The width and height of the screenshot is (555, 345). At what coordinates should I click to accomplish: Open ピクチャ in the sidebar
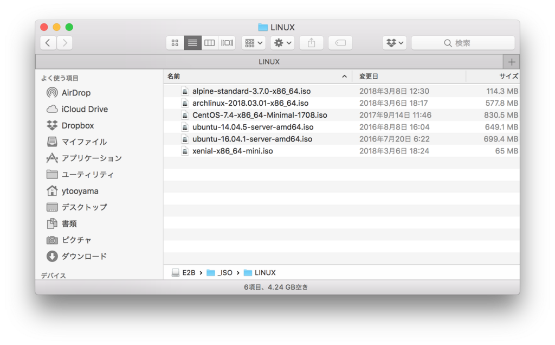69,240
